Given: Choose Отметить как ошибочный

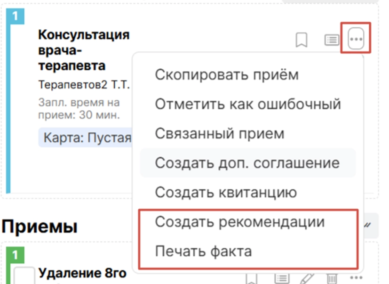Looking at the screenshot, I should 247,104.
